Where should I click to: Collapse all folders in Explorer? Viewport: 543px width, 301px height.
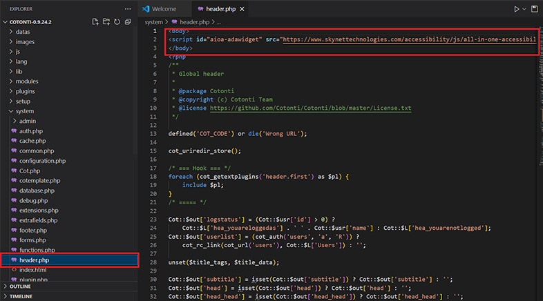coord(128,22)
